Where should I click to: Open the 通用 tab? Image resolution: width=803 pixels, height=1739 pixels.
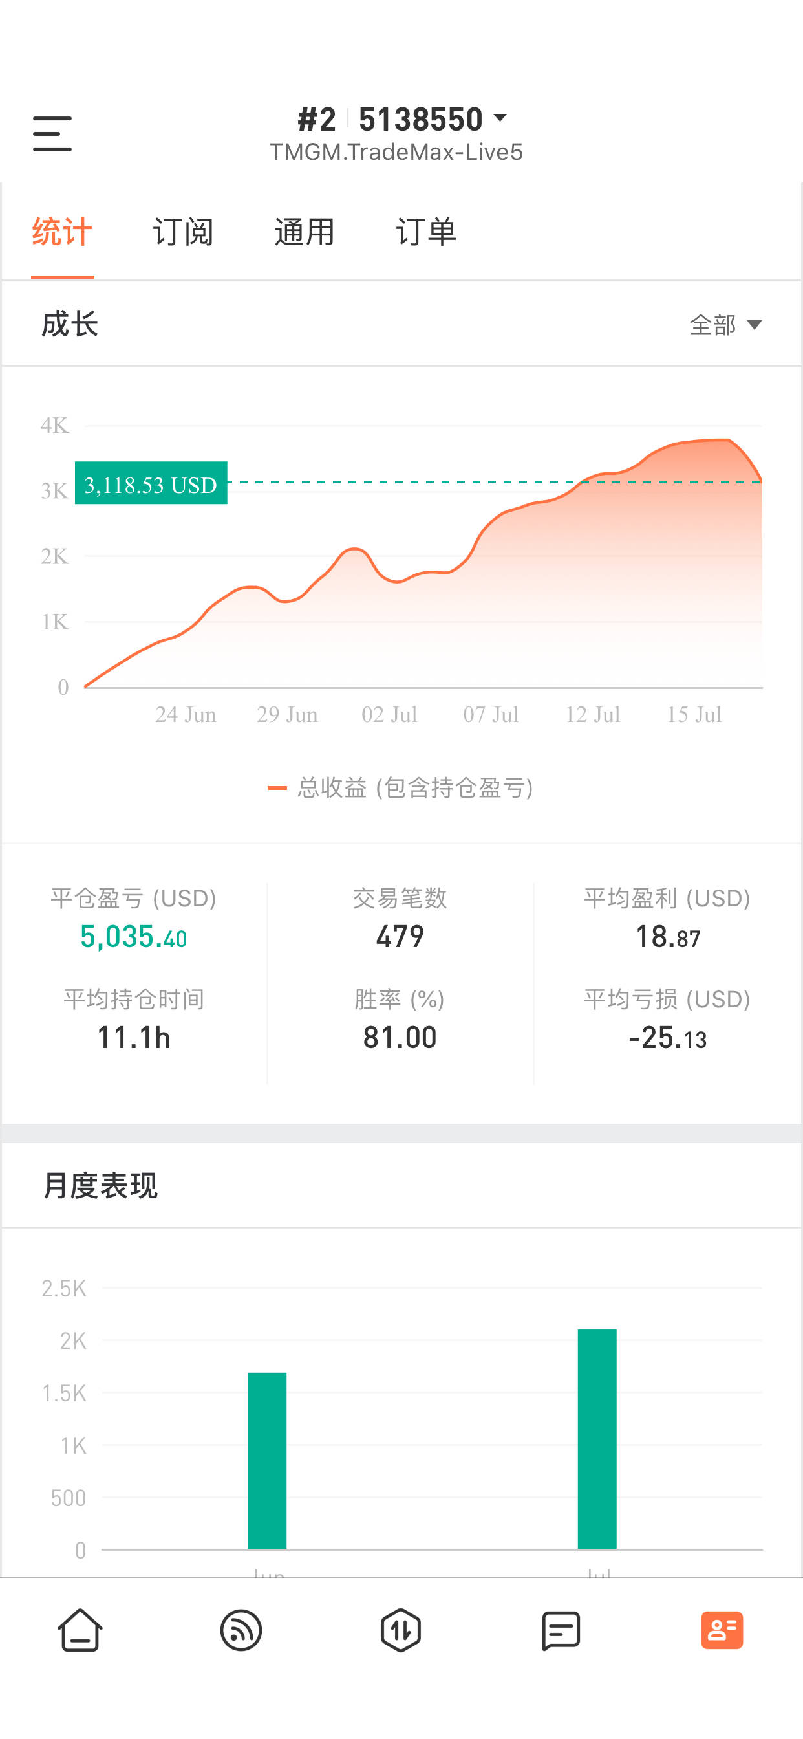pos(305,232)
